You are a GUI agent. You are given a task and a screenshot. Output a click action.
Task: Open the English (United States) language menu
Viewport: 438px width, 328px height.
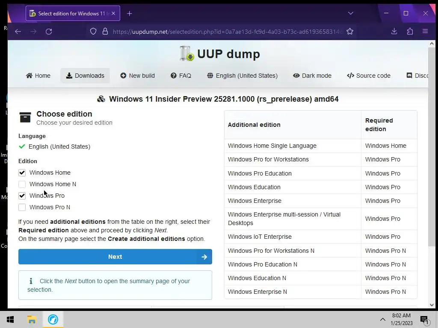coord(243,76)
